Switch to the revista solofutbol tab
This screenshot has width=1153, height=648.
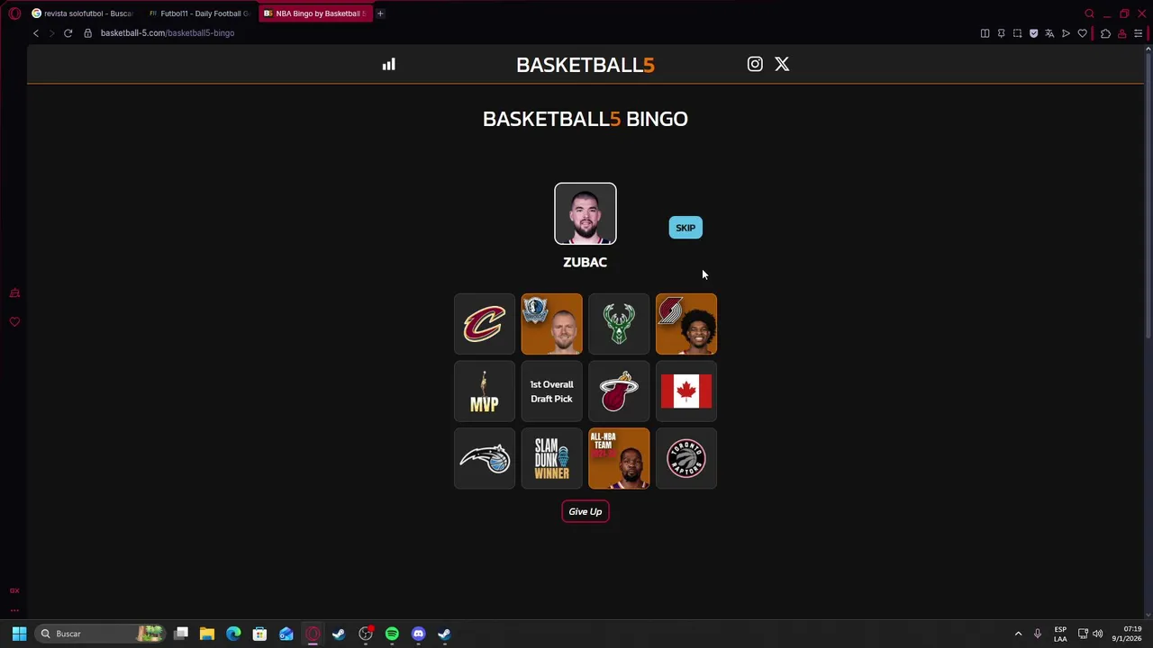coord(82,13)
